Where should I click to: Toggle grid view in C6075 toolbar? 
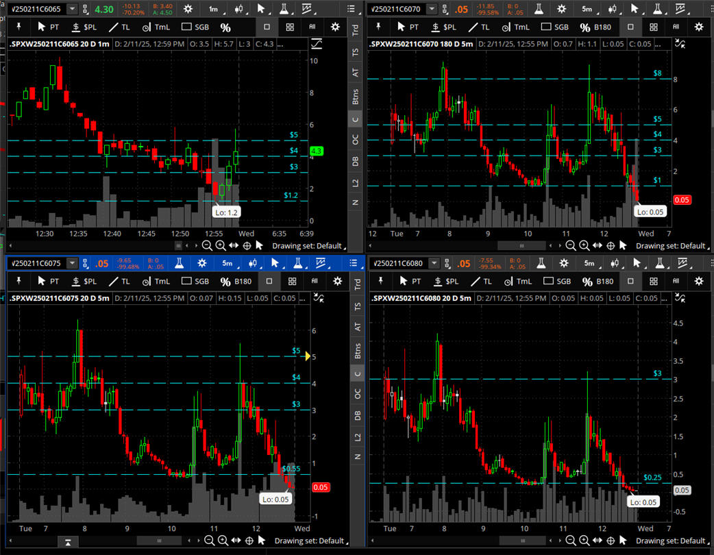(293, 282)
